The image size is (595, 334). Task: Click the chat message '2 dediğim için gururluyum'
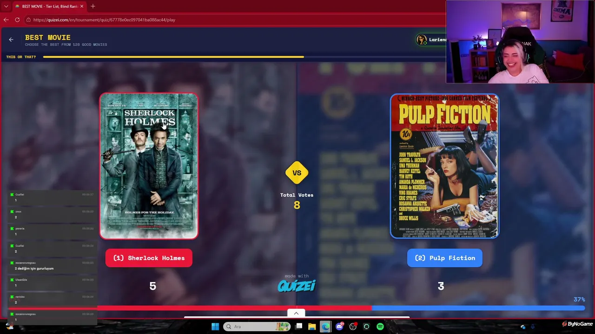click(x=34, y=269)
